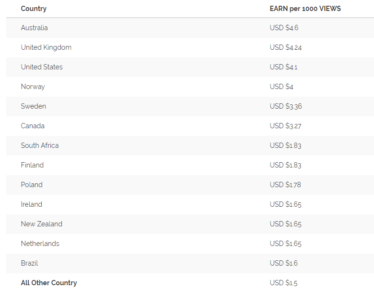Select the Finland country name
Image resolution: width=374 pixels, height=290 pixels.
(32, 165)
